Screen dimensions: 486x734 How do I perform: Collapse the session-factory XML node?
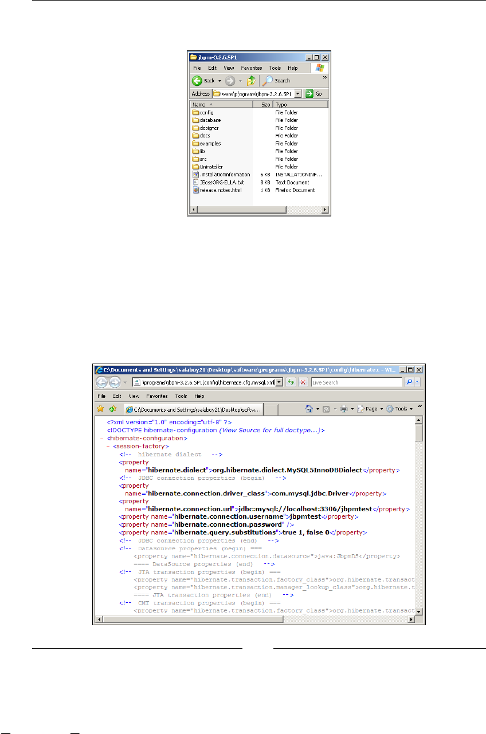(108, 445)
